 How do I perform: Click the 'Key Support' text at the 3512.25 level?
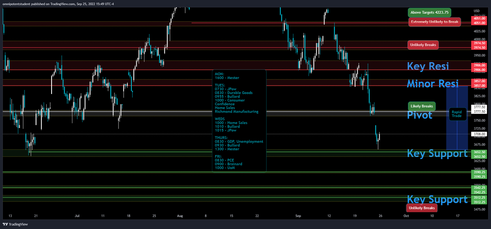click(x=437, y=199)
